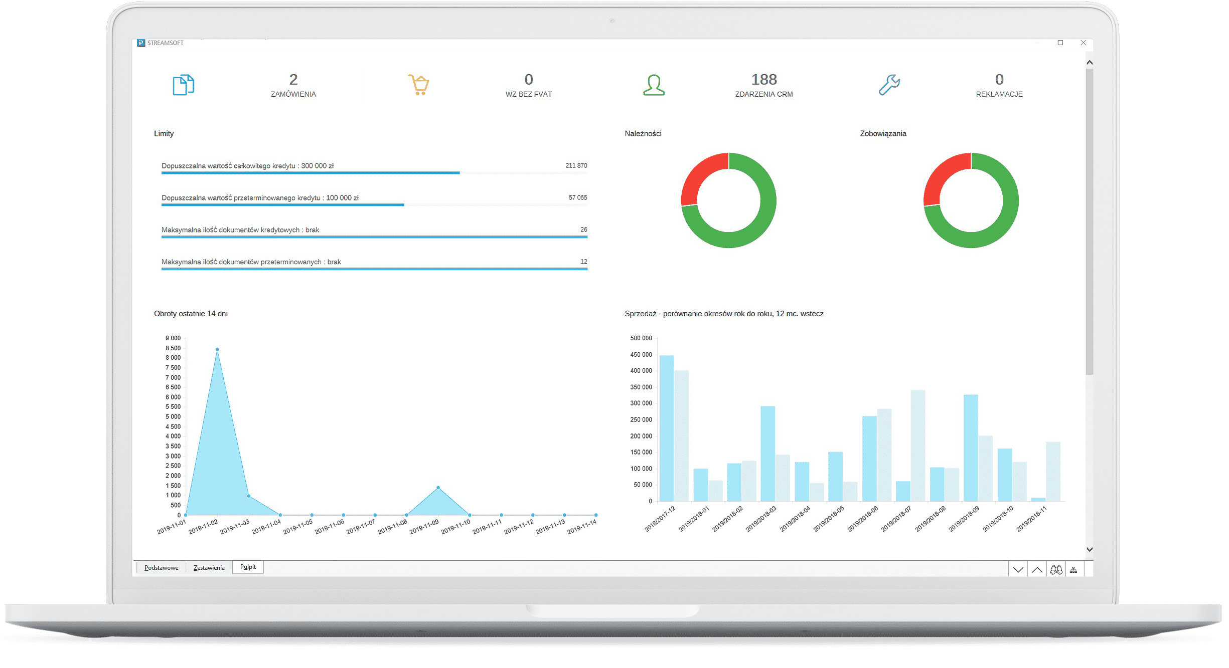The image size is (1229, 668).
Task: Click the 2019-11-09 data point
Action: [438, 488]
